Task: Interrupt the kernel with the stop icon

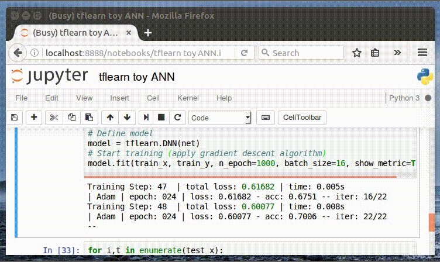Action: [x=161, y=117]
